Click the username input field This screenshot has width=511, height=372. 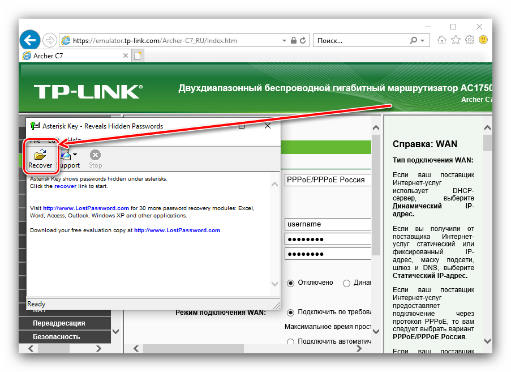pyautogui.click(x=327, y=224)
